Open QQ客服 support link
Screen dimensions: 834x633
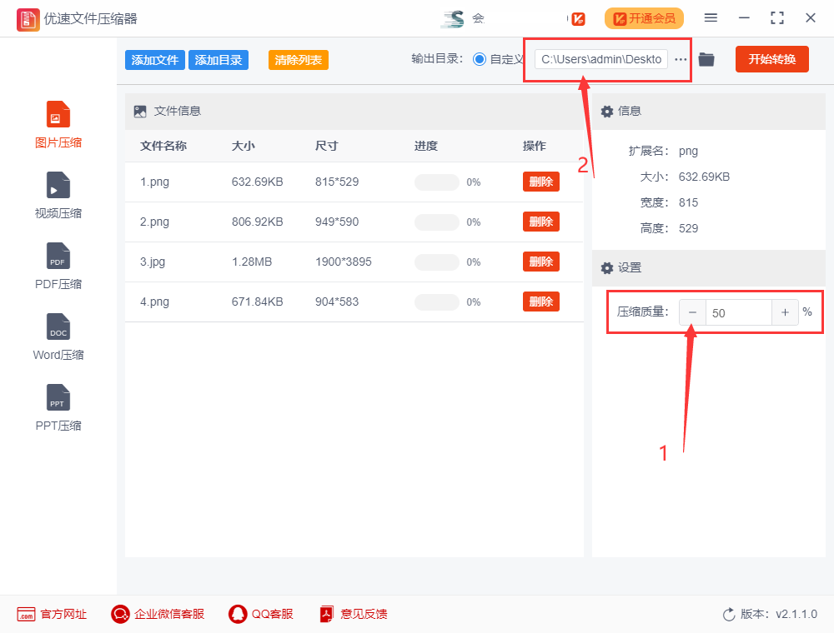261,615
